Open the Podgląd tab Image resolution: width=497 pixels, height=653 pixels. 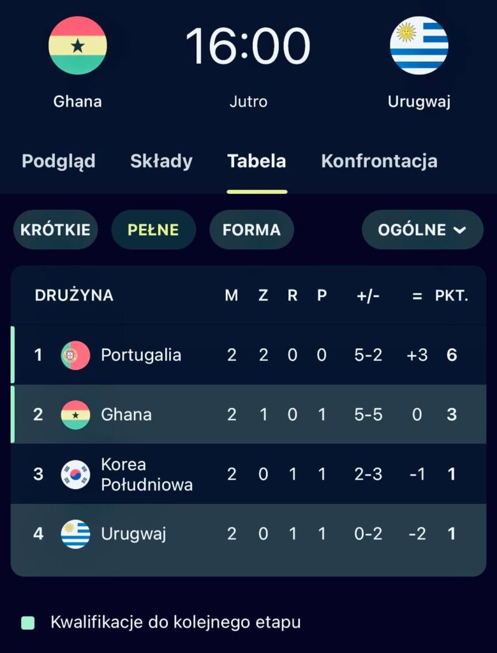tap(59, 161)
